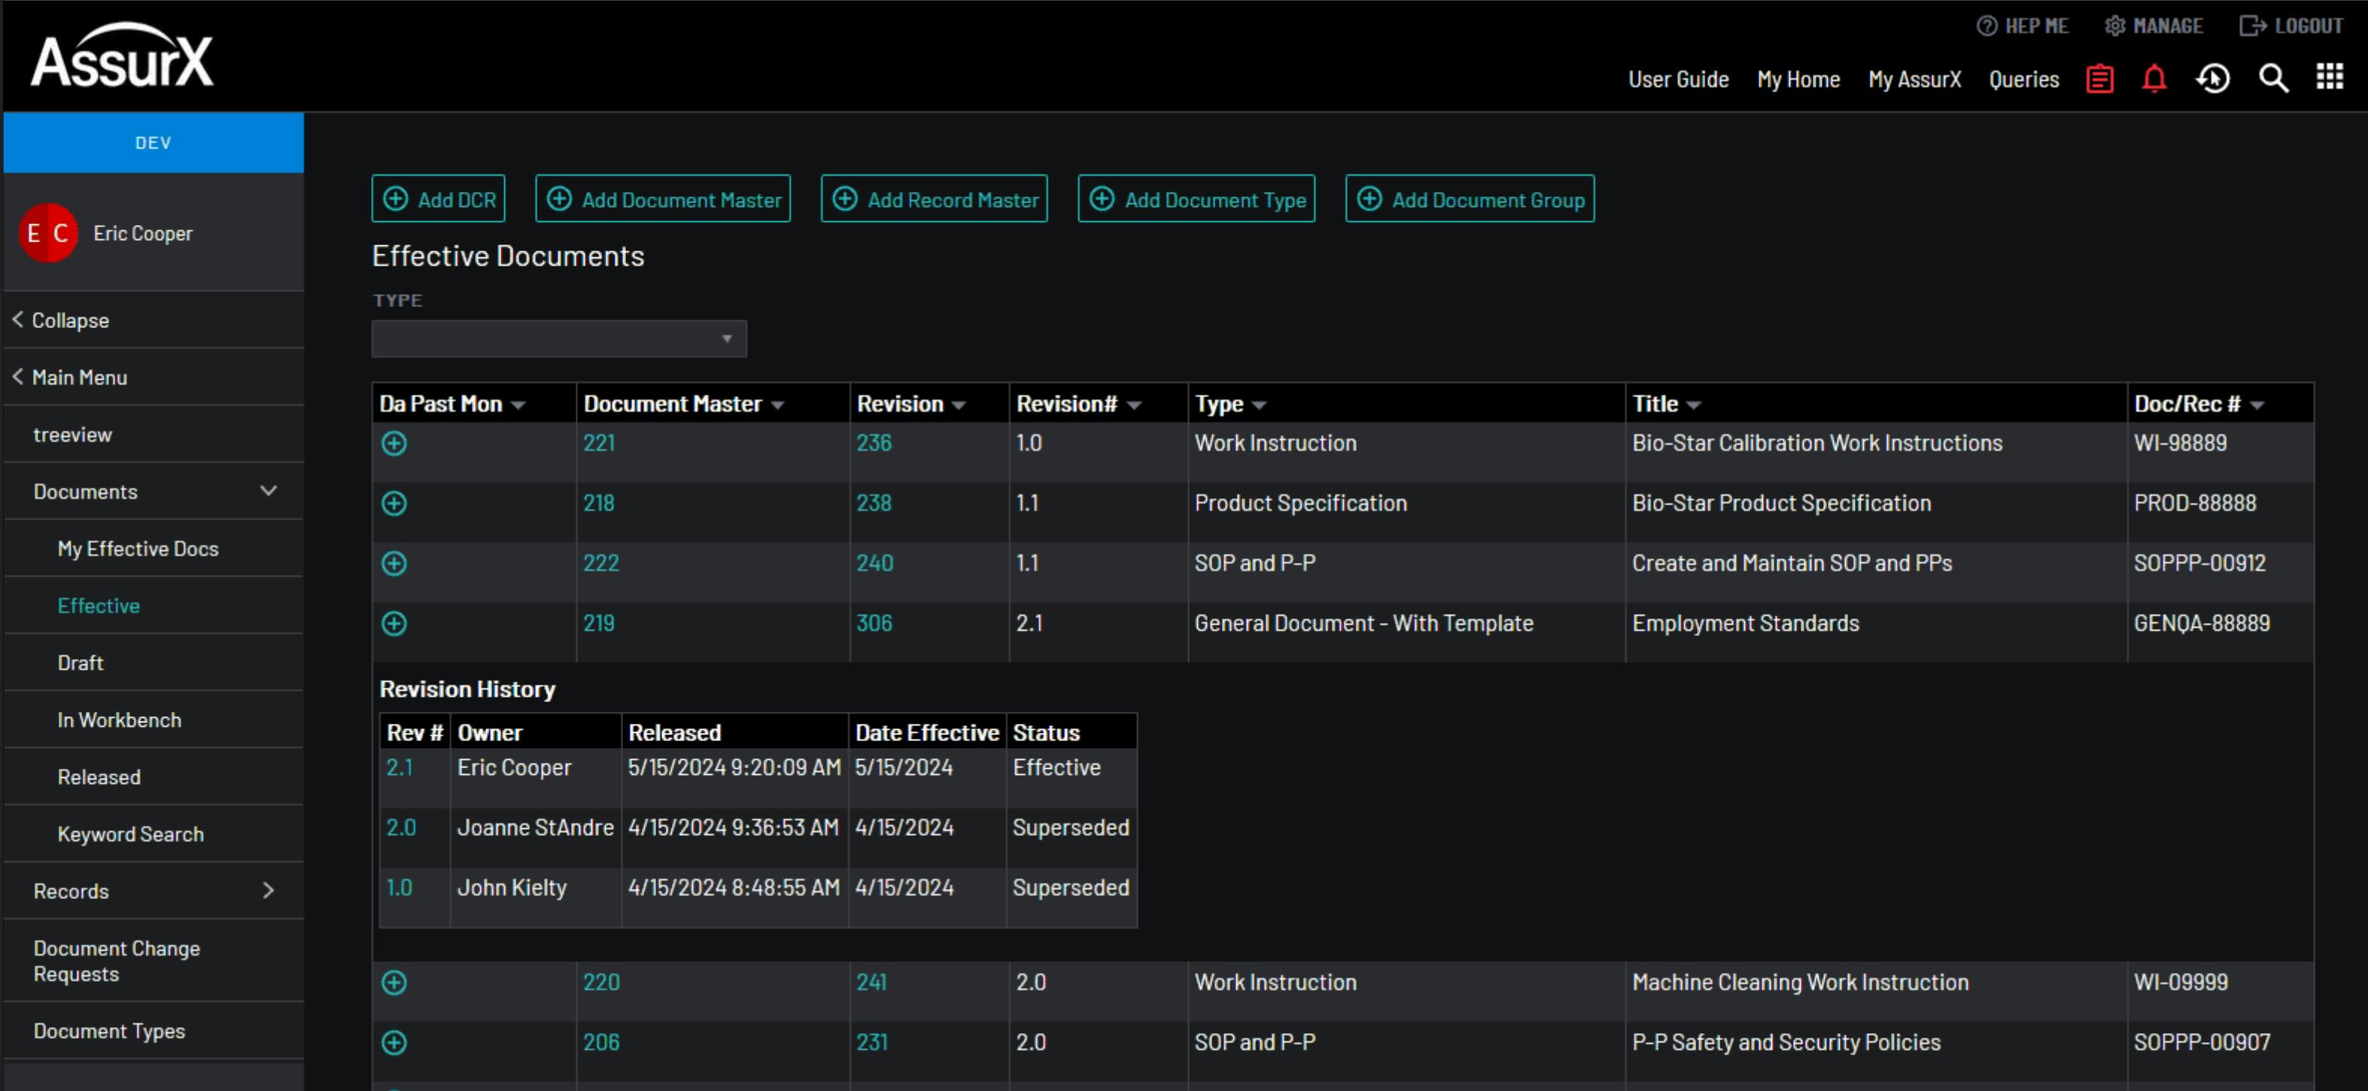Expand the row for Machine Cleaning Work Instruction
The height and width of the screenshot is (1091, 2368).
point(394,983)
